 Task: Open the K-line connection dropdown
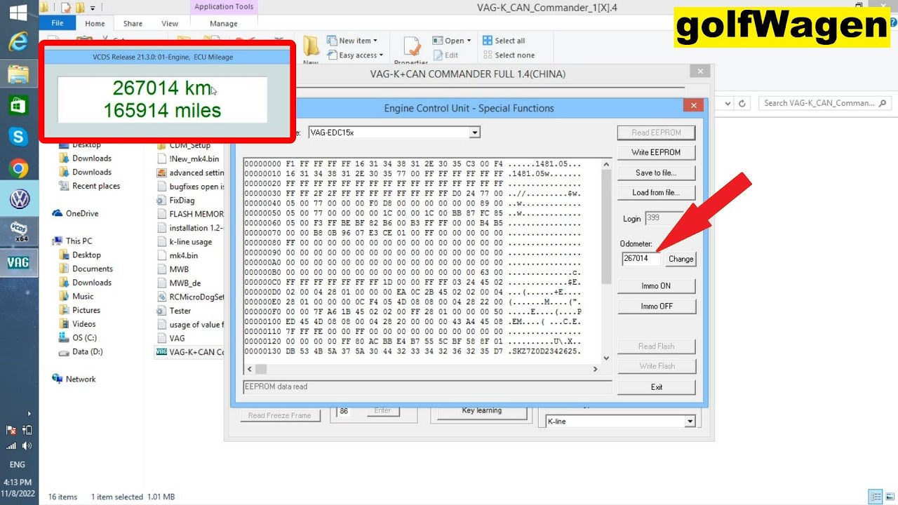[x=690, y=422]
